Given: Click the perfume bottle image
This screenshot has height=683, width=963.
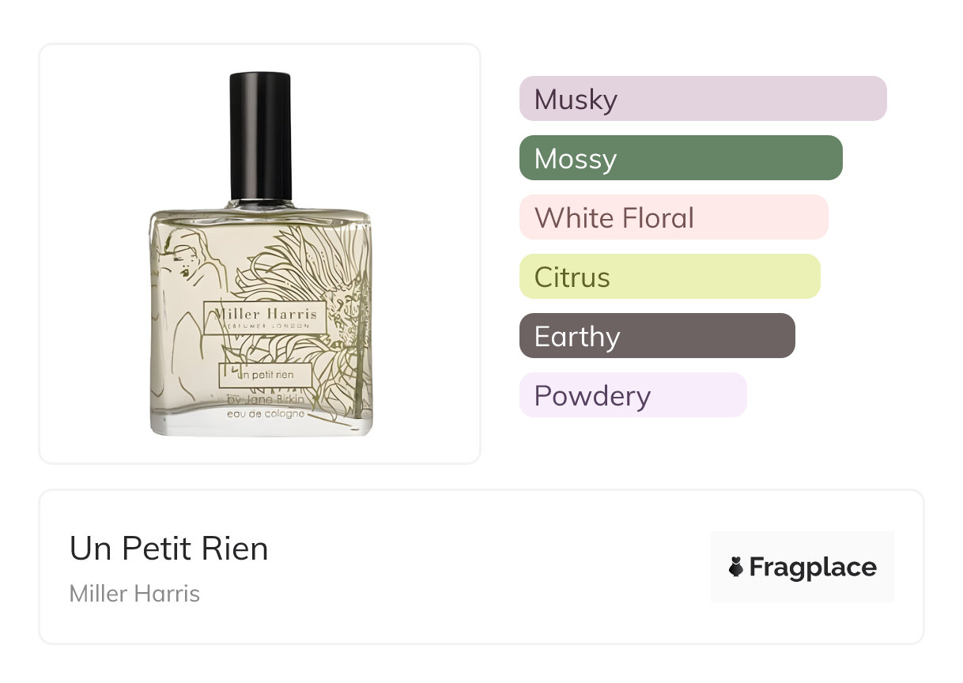Looking at the screenshot, I should coord(261,254).
